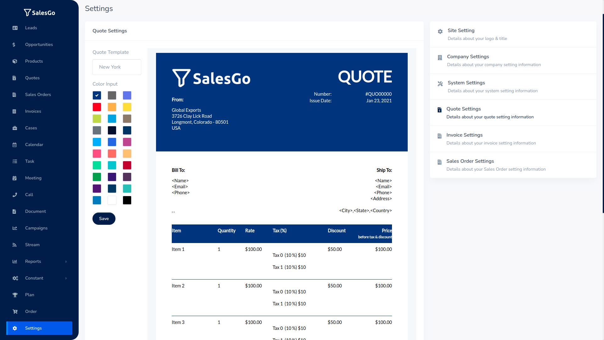Click the Leads icon in sidebar
Screen dimensions: 604x340
[15, 27]
